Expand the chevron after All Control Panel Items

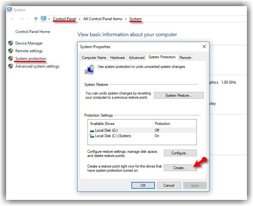tap(126, 19)
